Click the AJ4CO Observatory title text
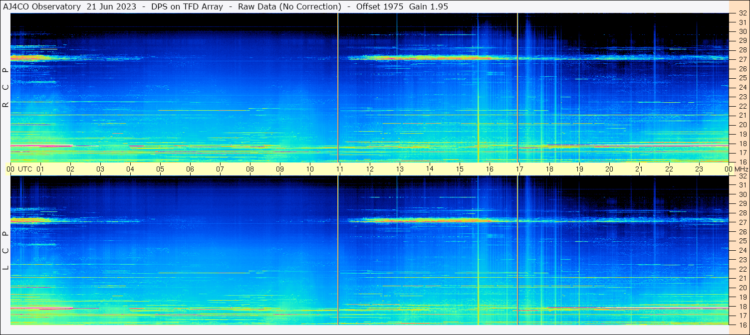This screenshot has height=335, width=750. tap(42, 6)
